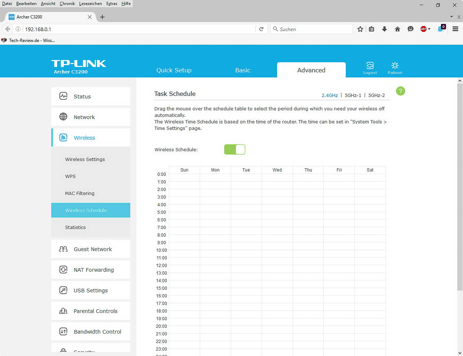Open the Status section icon
Image resolution: width=463 pixels, height=356 pixels.
pos(63,96)
